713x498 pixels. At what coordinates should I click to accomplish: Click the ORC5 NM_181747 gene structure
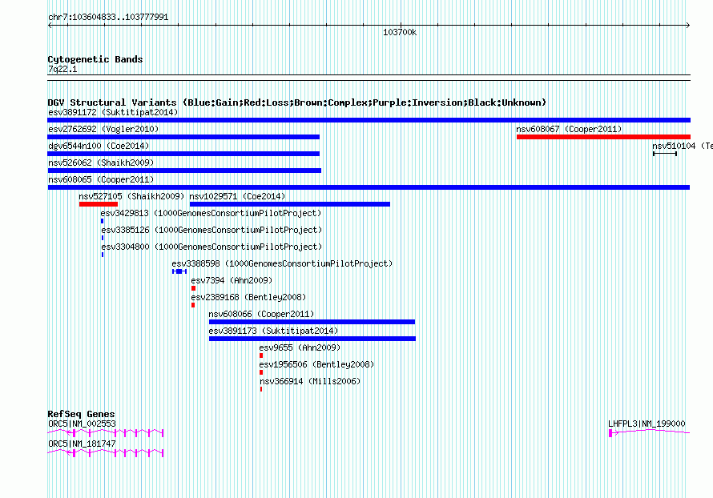point(106,452)
